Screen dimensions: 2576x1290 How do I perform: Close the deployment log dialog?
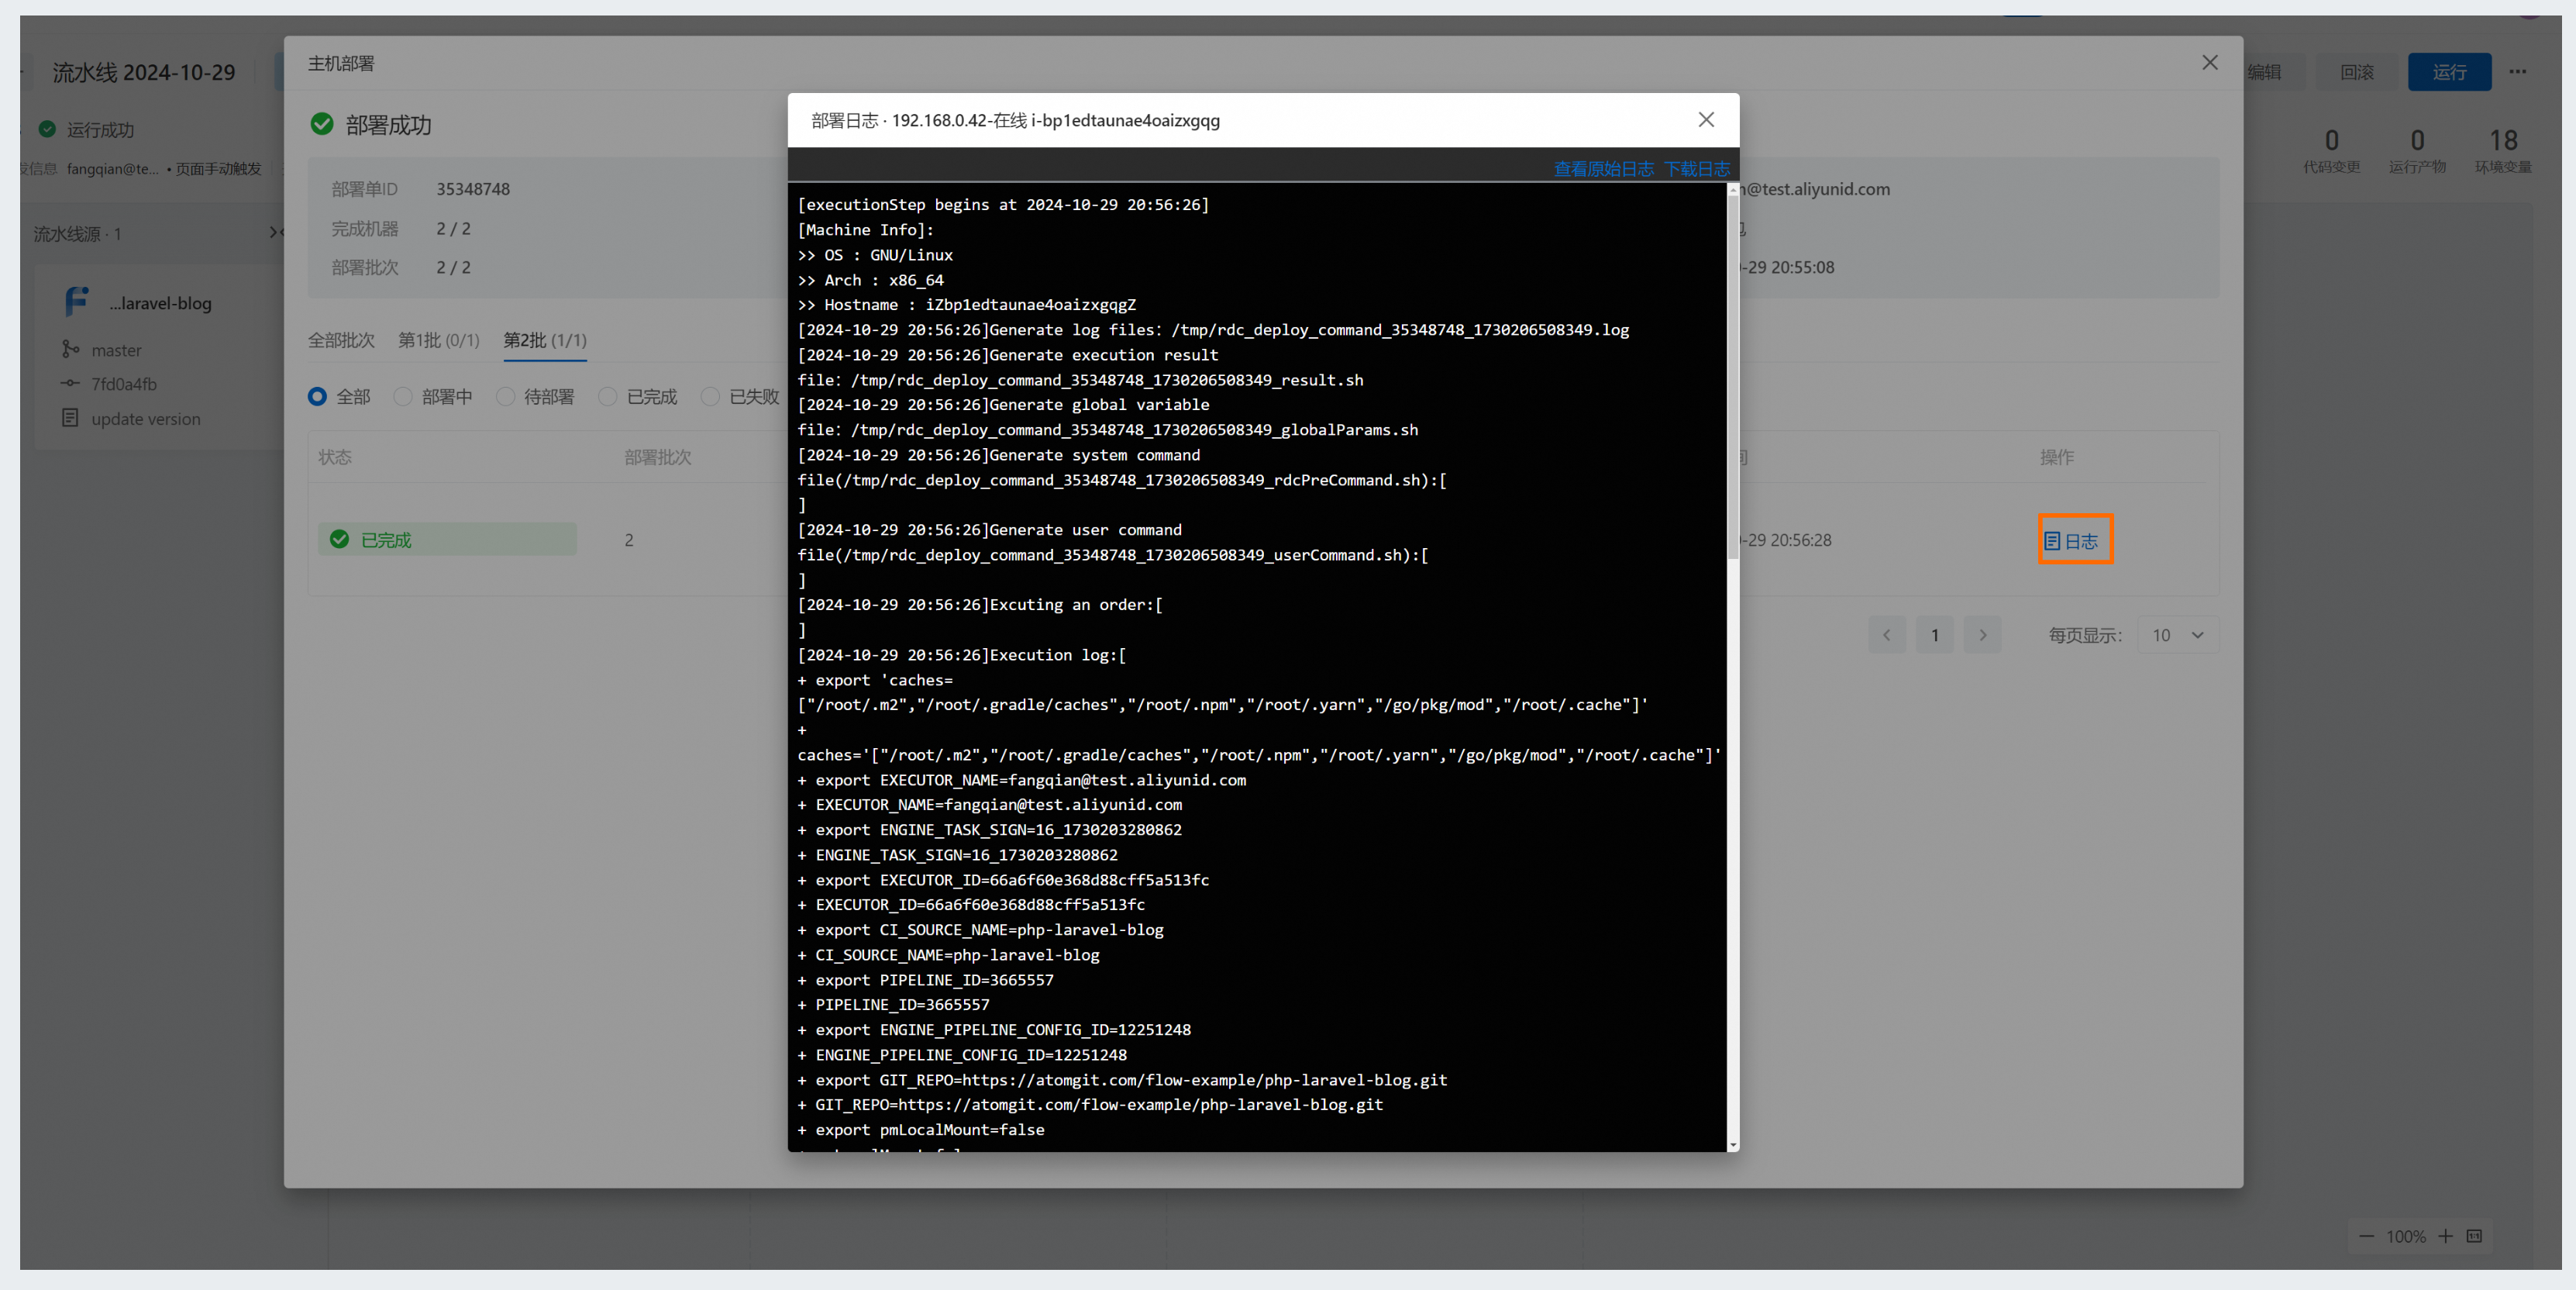[1706, 120]
